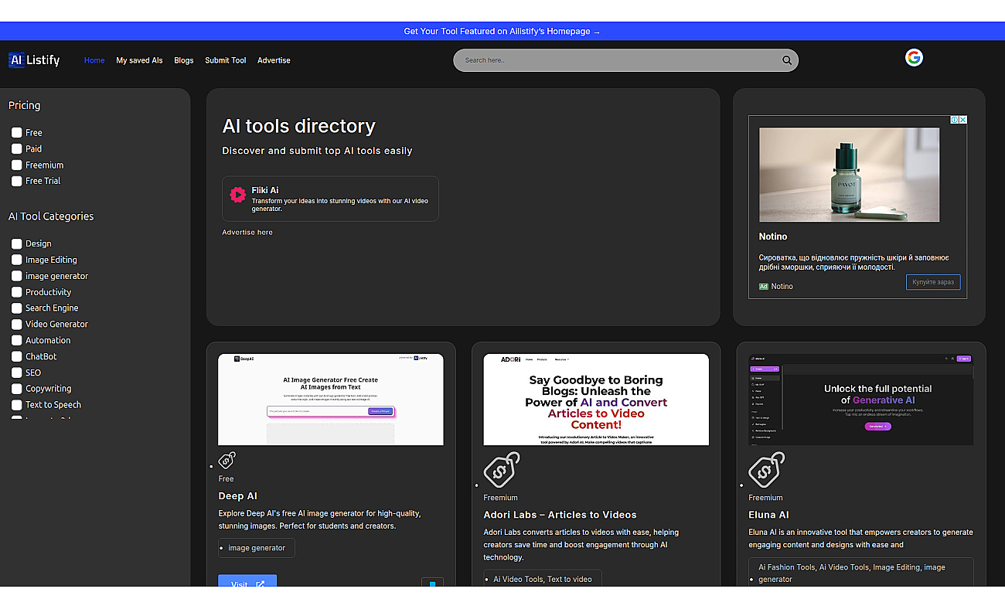This screenshot has height=609, width=1005.
Task: Open My saved AIs page
Action: pos(139,60)
